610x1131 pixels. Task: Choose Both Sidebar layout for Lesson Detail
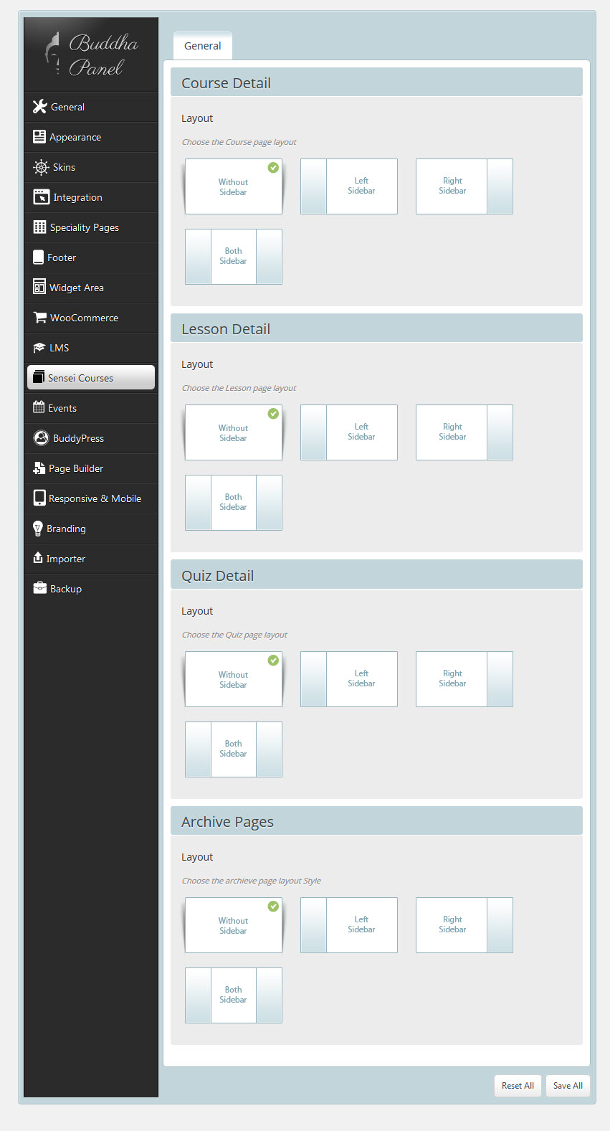click(233, 503)
